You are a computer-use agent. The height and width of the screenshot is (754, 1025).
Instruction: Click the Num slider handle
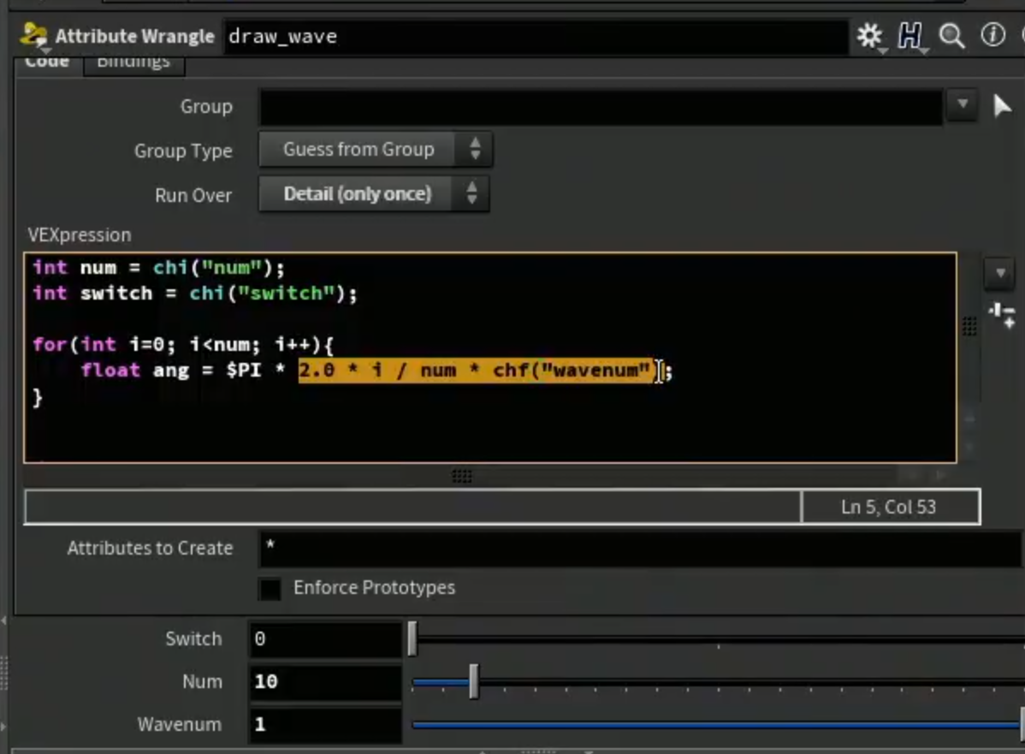(474, 682)
